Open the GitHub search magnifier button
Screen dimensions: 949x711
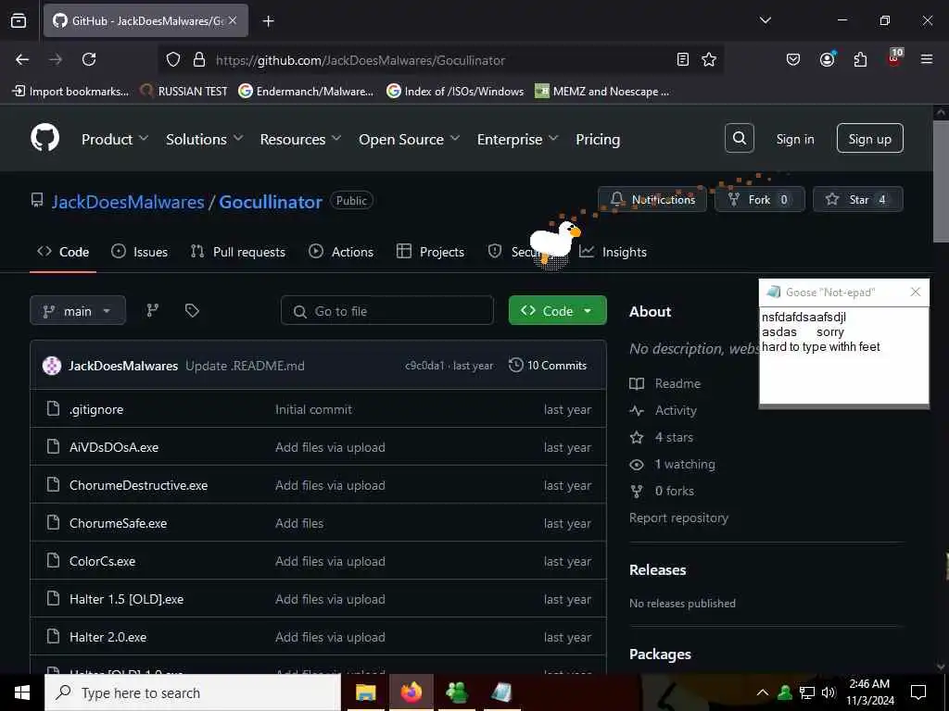[739, 139]
